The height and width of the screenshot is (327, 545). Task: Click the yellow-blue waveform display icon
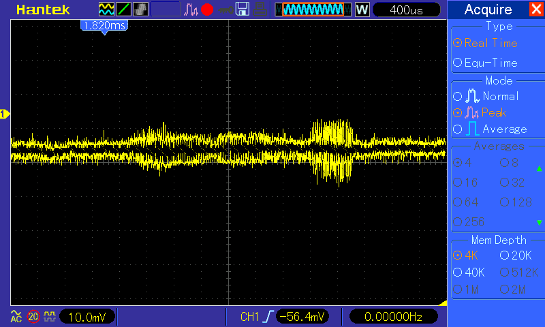(x=106, y=10)
